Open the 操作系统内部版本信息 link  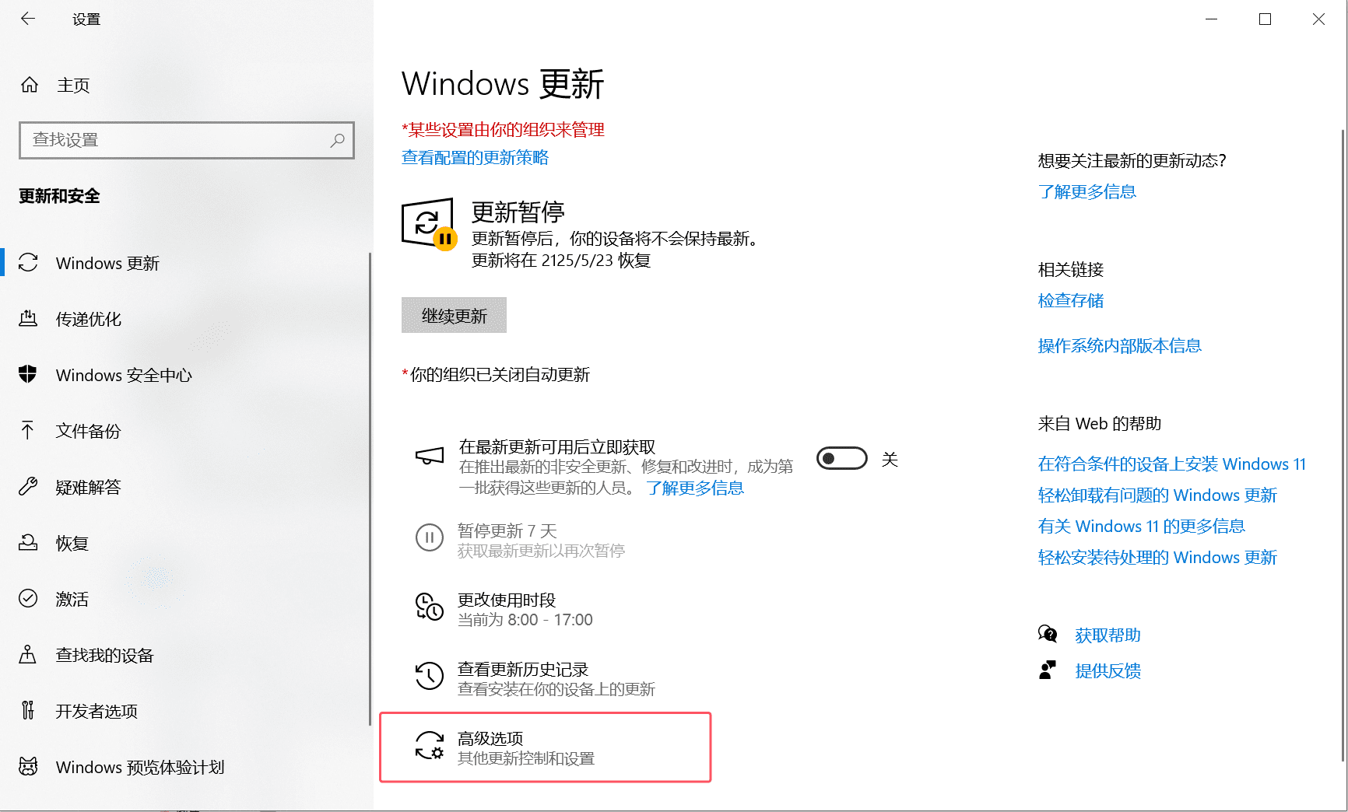tap(1119, 345)
